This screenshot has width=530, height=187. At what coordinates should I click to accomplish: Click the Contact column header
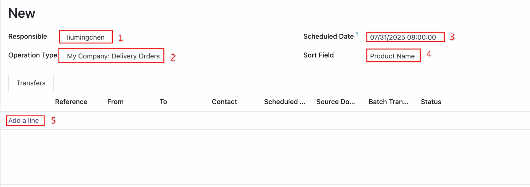click(224, 102)
